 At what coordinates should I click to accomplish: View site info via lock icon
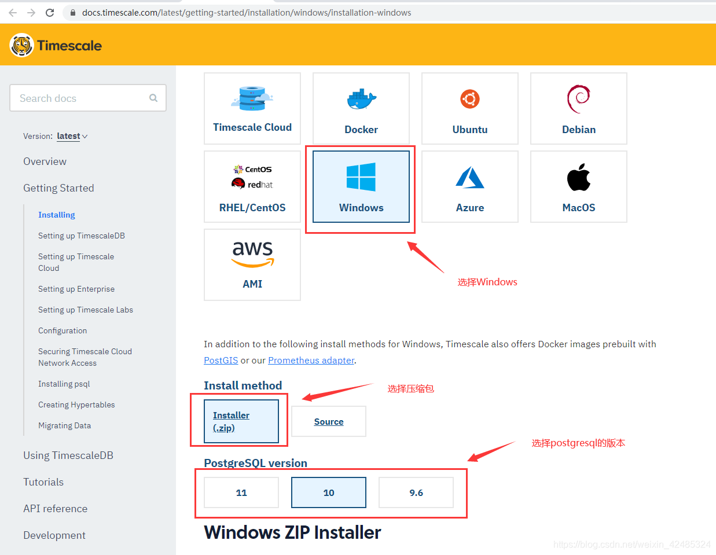[73, 12]
